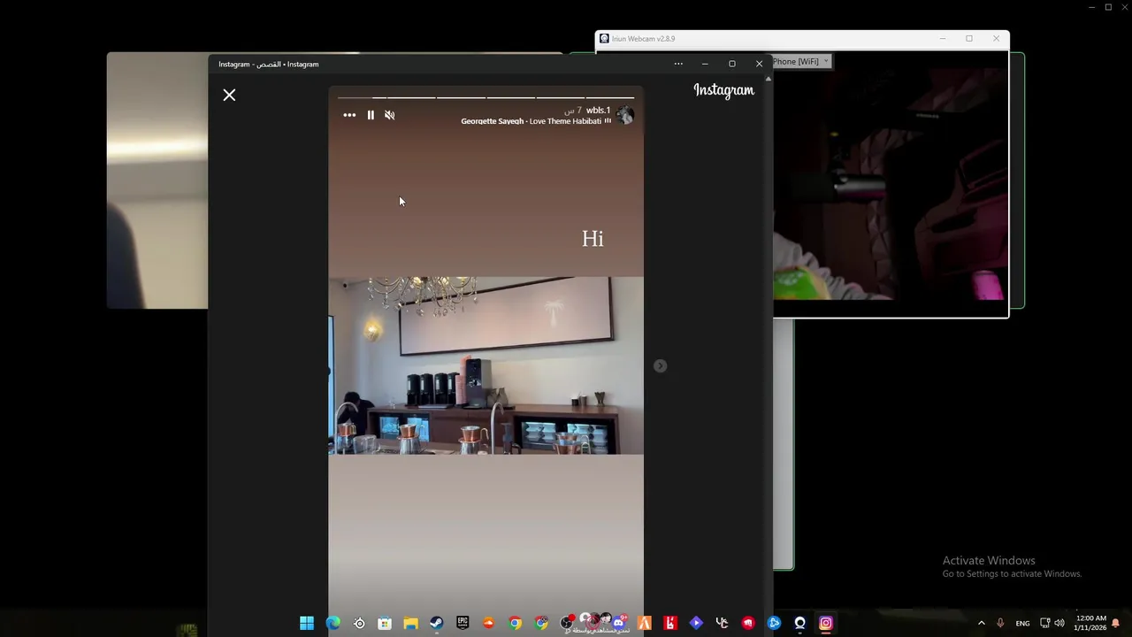
Task: Open the Windows Start menu
Action: coord(307,623)
